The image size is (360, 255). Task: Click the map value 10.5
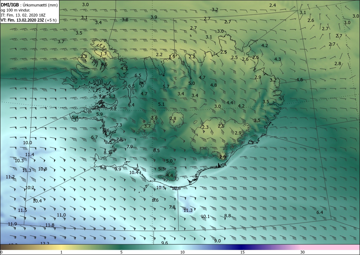pyautogui.click(x=161, y=188)
